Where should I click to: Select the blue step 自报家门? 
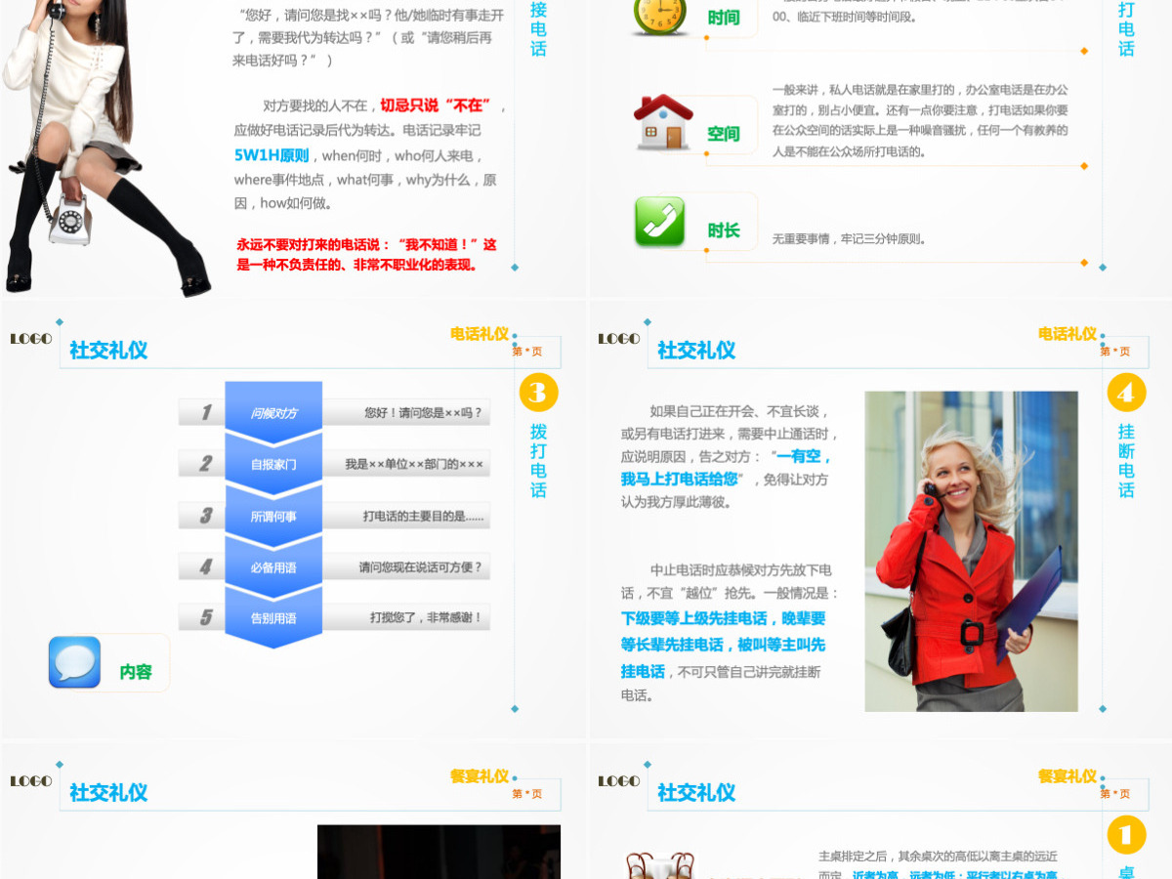pos(273,464)
